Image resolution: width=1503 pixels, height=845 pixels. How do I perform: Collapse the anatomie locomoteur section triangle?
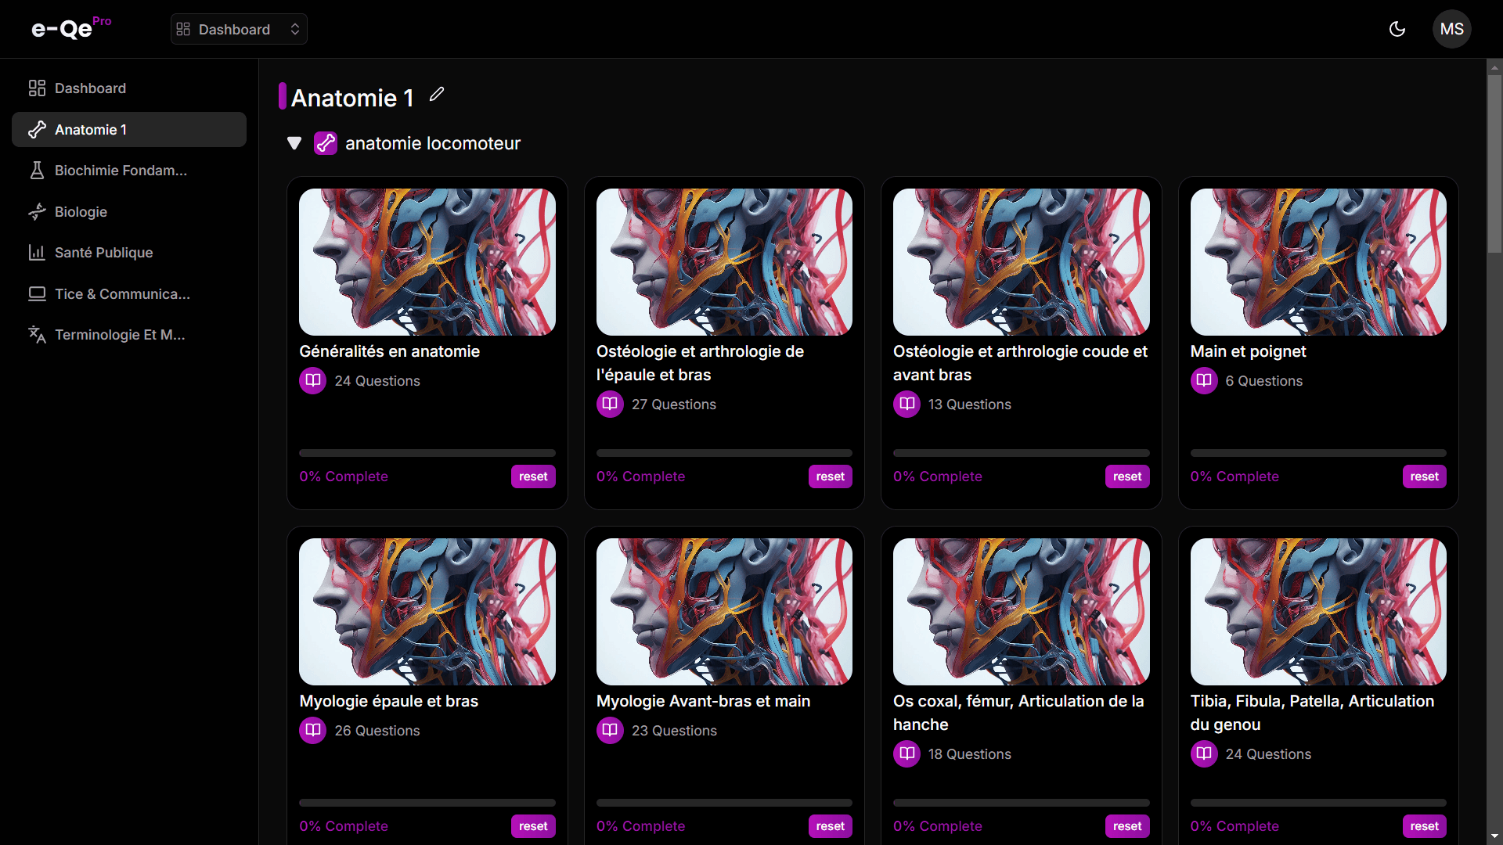pyautogui.click(x=294, y=143)
